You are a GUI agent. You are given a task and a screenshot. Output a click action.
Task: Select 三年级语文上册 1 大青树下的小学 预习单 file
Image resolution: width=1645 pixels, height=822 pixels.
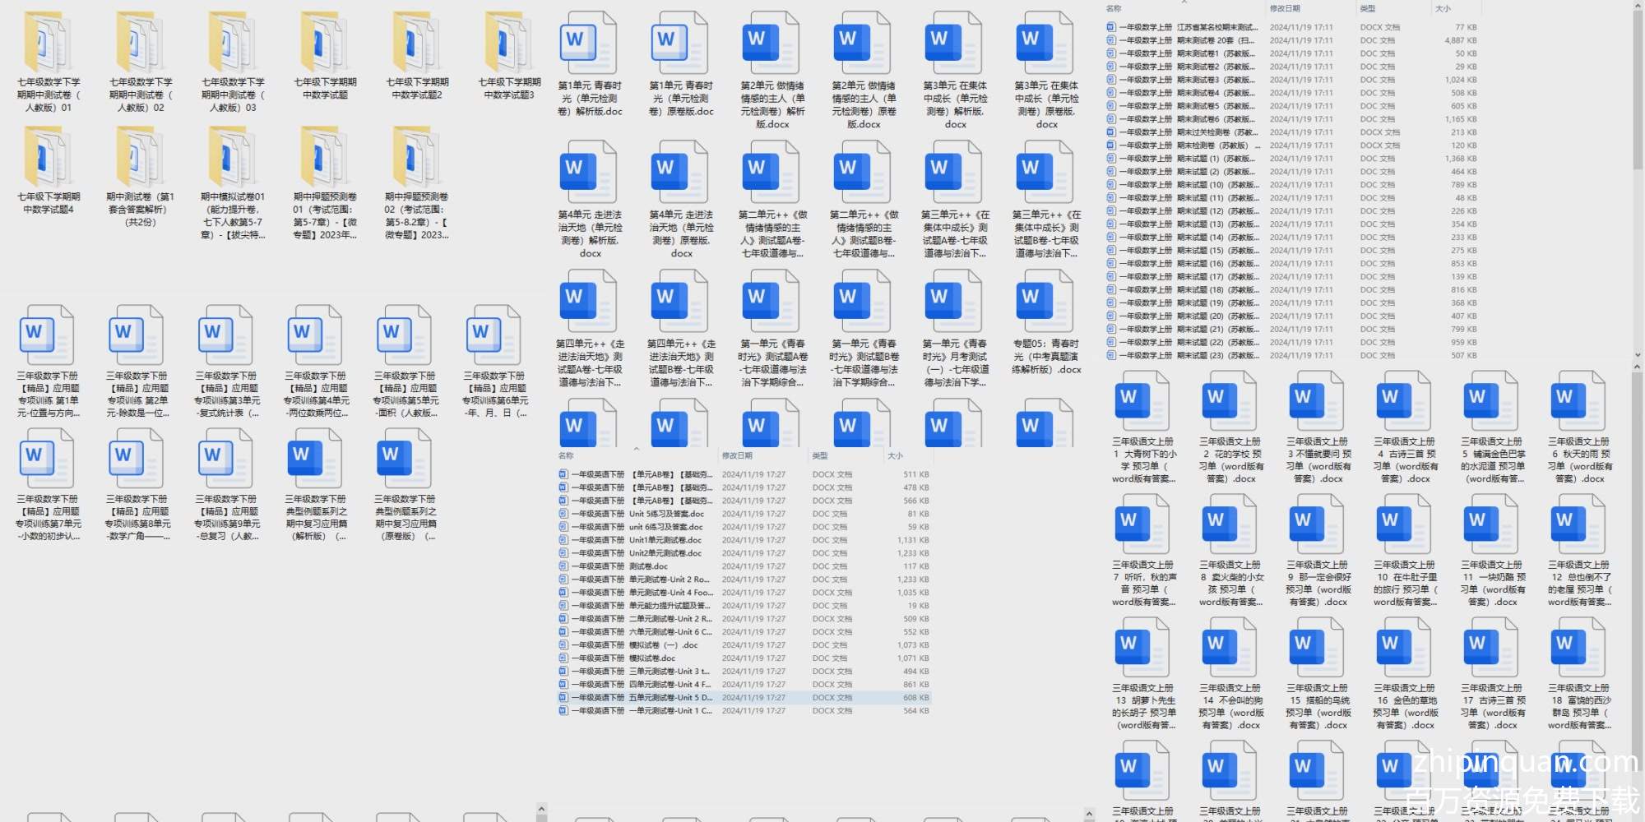point(1142,400)
